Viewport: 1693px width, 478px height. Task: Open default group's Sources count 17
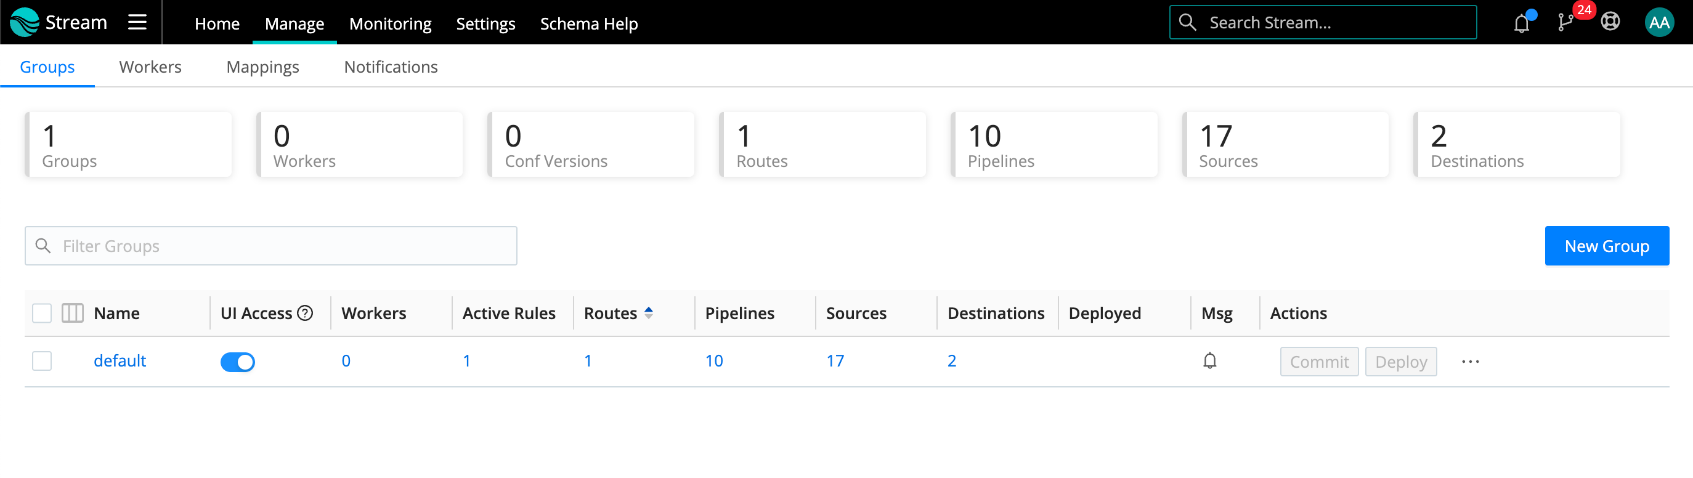coord(835,361)
